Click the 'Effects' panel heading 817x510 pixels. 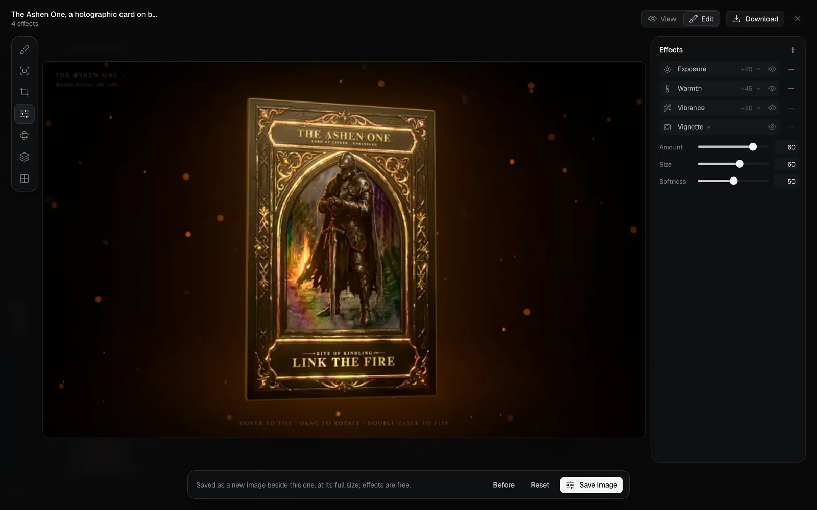click(x=670, y=50)
